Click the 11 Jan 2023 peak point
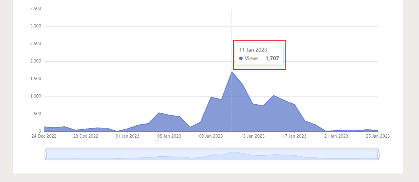Image resolution: width=419 pixels, height=182 pixels. [x=232, y=72]
